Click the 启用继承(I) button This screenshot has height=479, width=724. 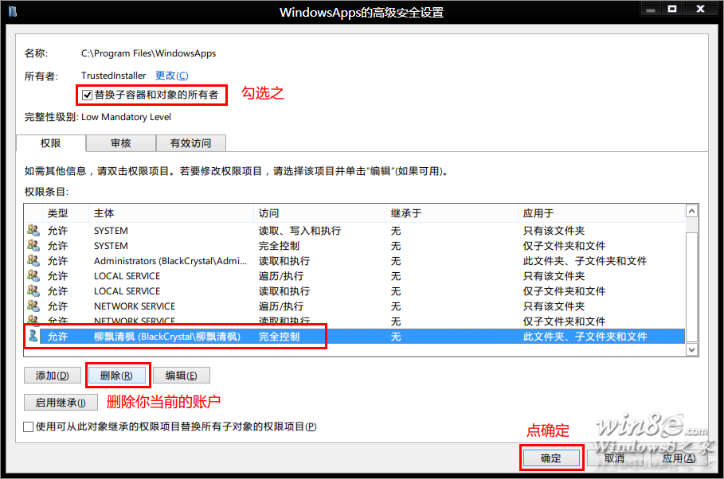point(61,403)
